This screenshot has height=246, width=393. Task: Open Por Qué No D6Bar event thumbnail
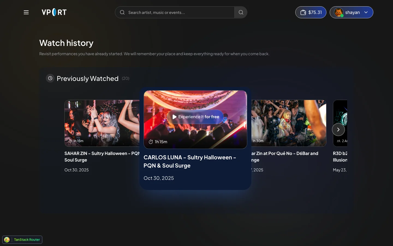point(289,123)
